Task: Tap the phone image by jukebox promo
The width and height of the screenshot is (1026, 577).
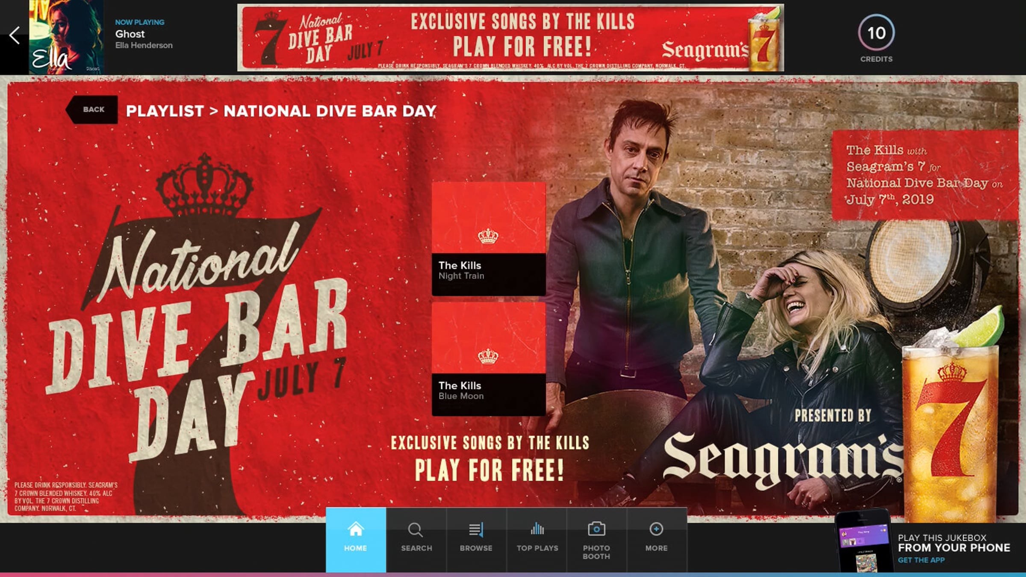Action: (864, 541)
